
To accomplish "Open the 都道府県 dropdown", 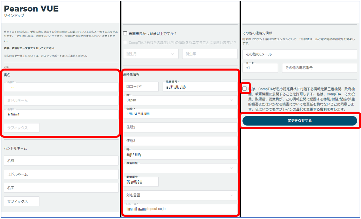I will [x=180, y=168].
